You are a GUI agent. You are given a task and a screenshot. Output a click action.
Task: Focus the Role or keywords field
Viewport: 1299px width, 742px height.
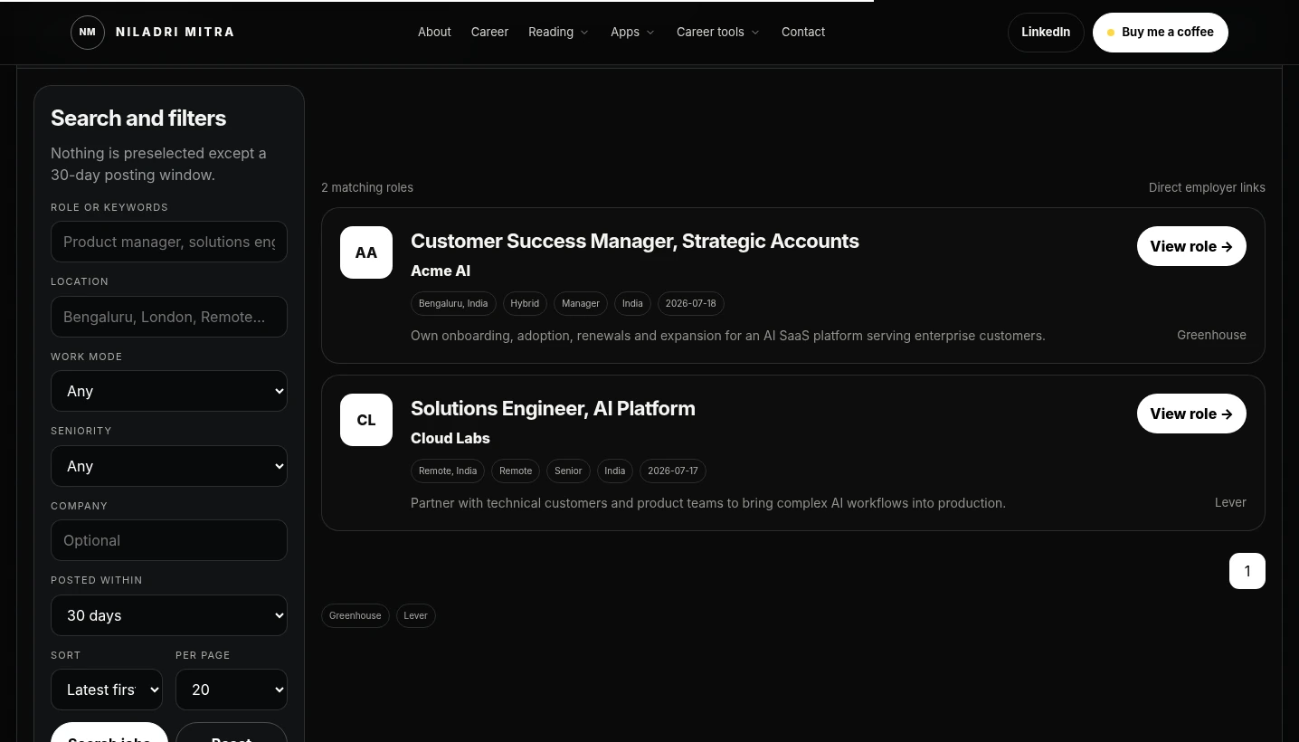(x=169, y=242)
